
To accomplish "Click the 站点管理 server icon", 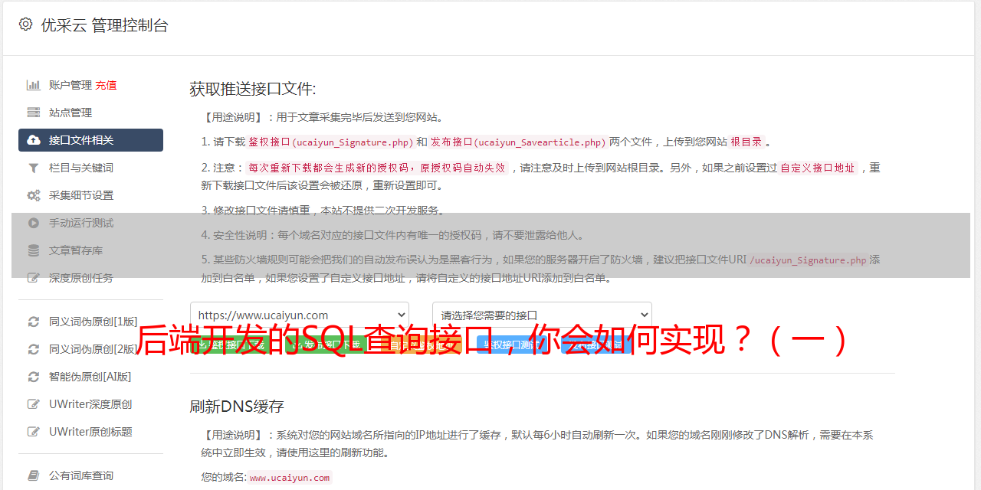I will tap(34, 113).
